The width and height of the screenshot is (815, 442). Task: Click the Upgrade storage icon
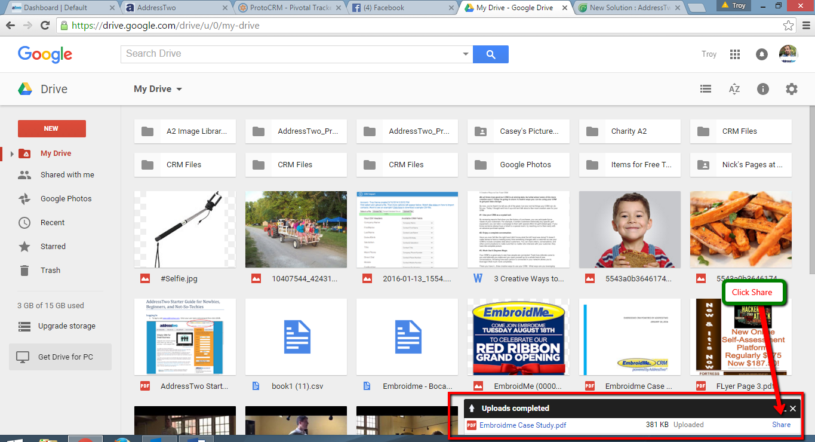[x=24, y=326]
